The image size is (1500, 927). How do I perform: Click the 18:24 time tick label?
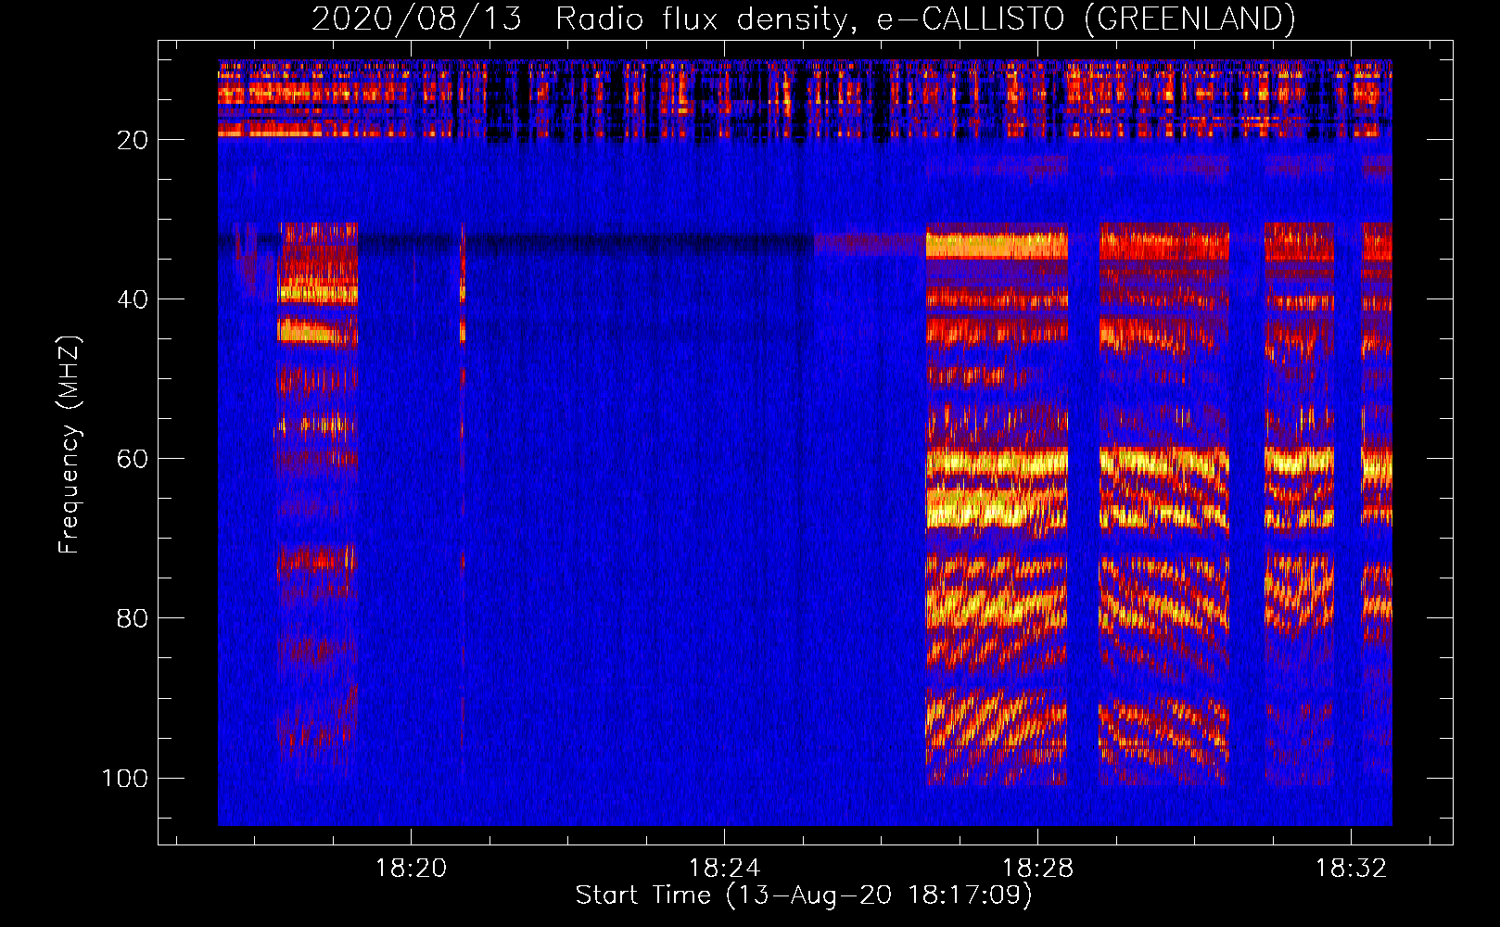(724, 868)
